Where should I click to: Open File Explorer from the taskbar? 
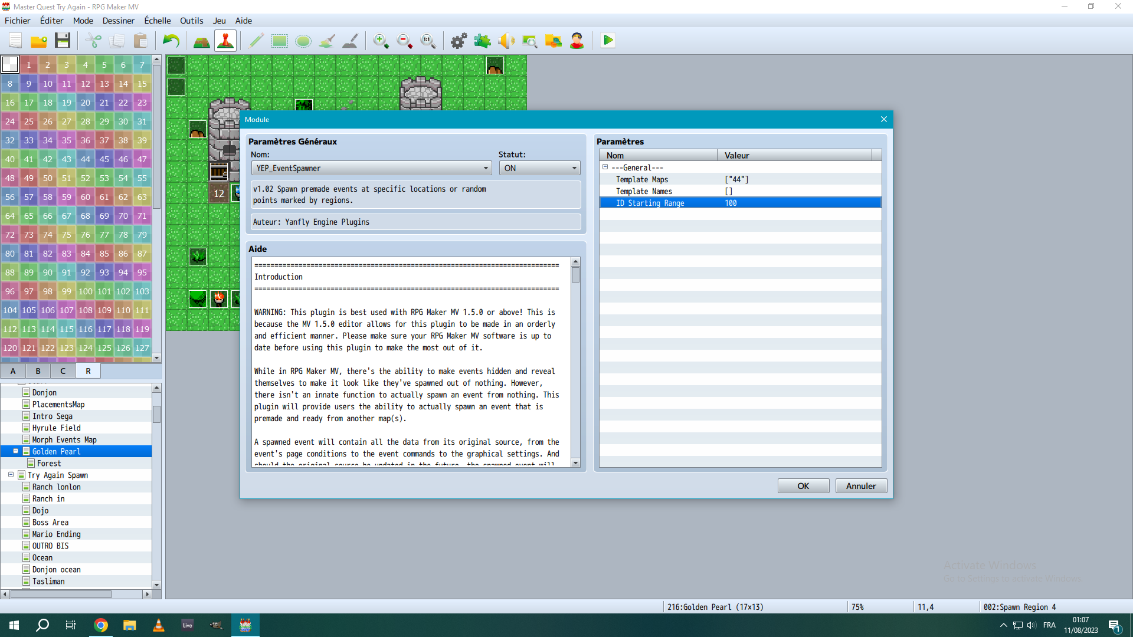coord(130,625)
